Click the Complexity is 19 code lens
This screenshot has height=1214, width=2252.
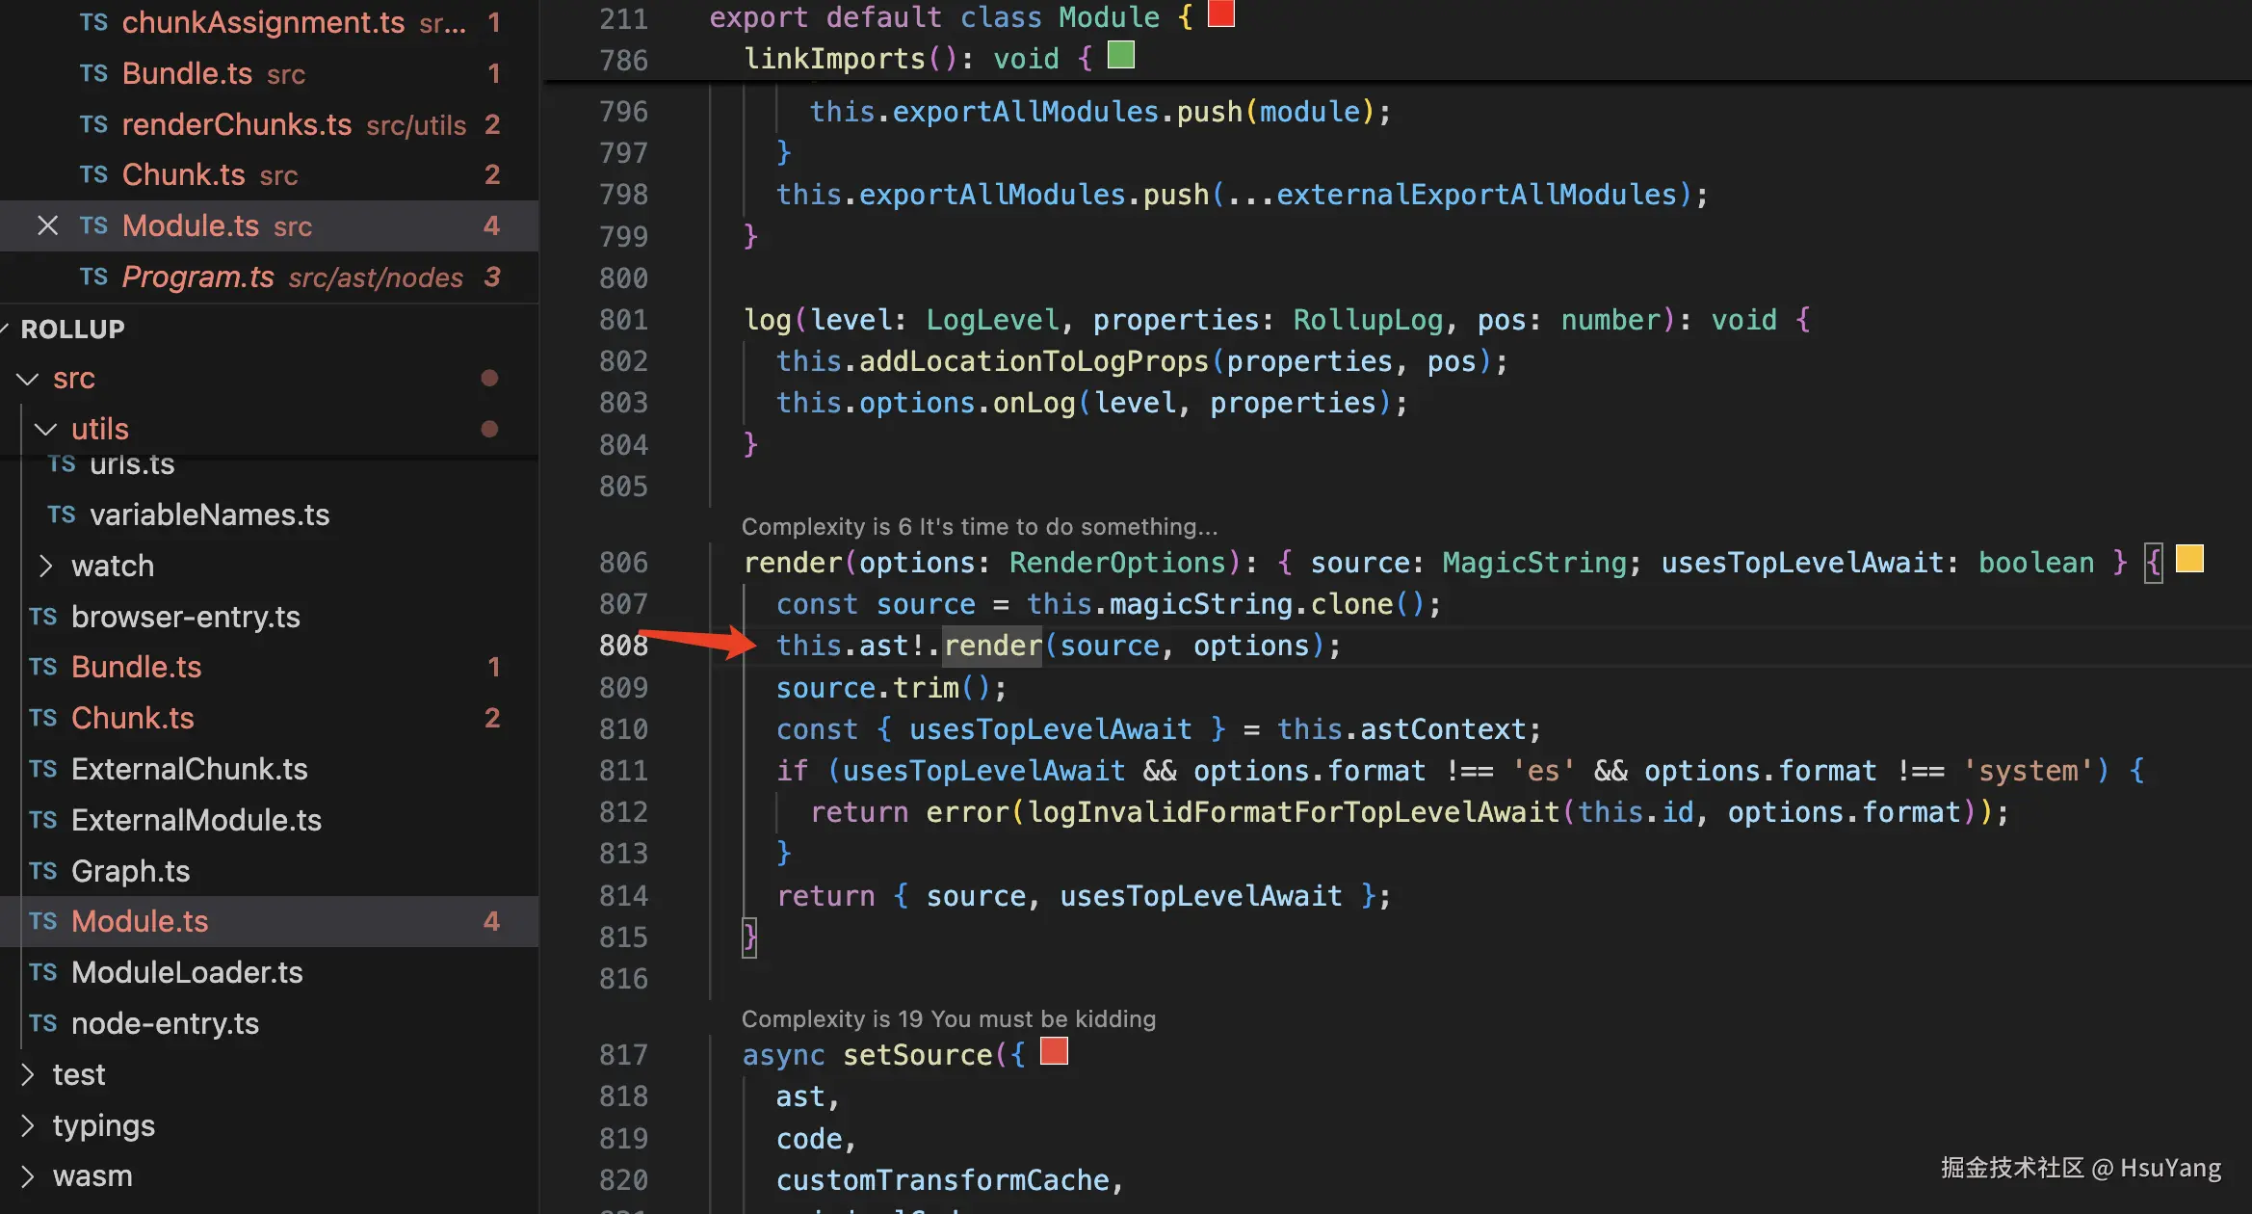[948, 1018]
